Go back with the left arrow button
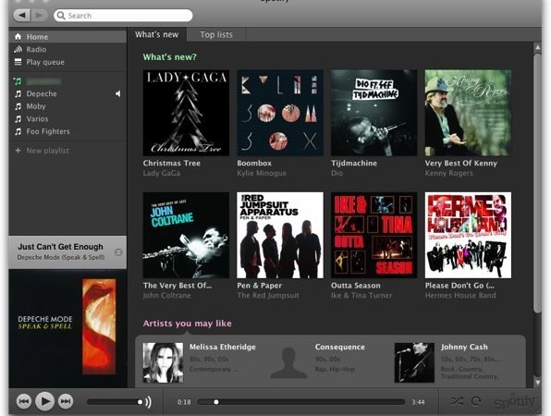Image resolution: width=551 pixels, height=416 pixels. pyautogui.click(x=22, y=16)
